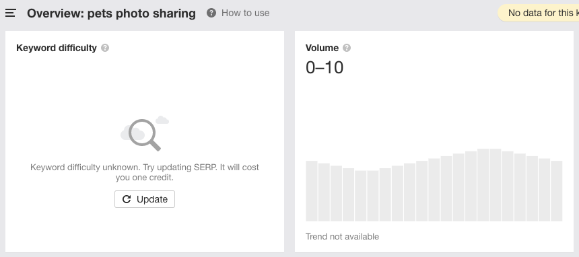The image size is (579, 257).
Task: Click the question mark icon beside How to use
Action: click(x=211, y=13)
